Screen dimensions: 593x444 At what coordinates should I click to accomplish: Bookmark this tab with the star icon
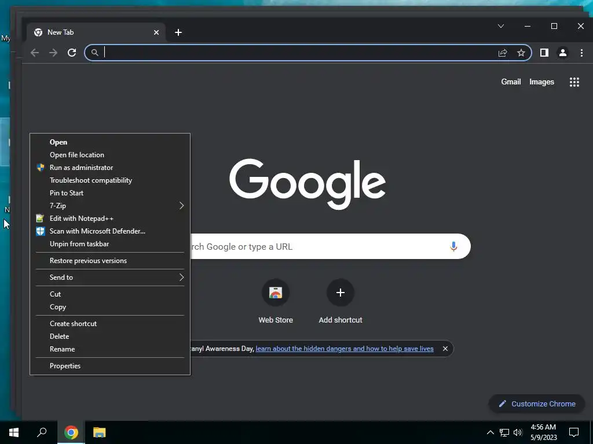(521, 53)
